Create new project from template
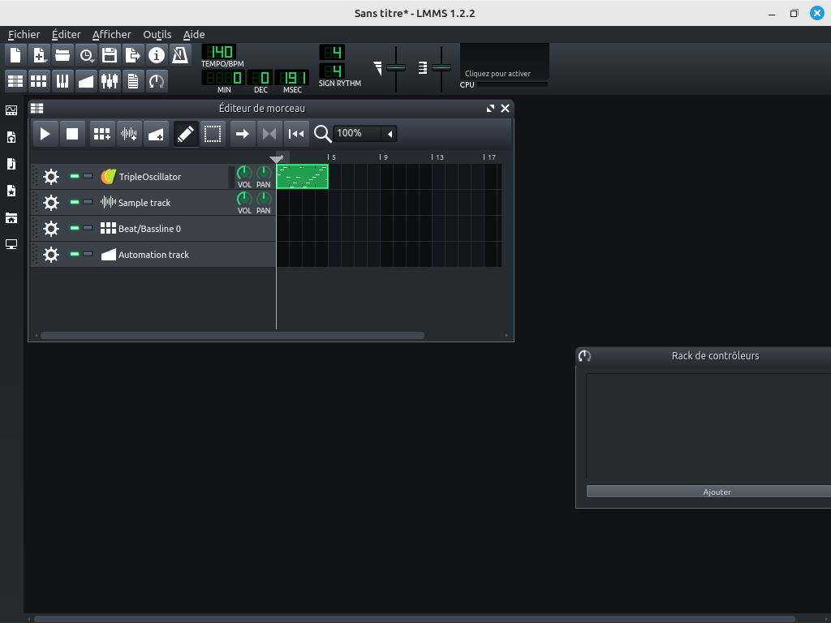Image resolution: width=831 pixels, height=623 pixels. click(x=39, y=55)
